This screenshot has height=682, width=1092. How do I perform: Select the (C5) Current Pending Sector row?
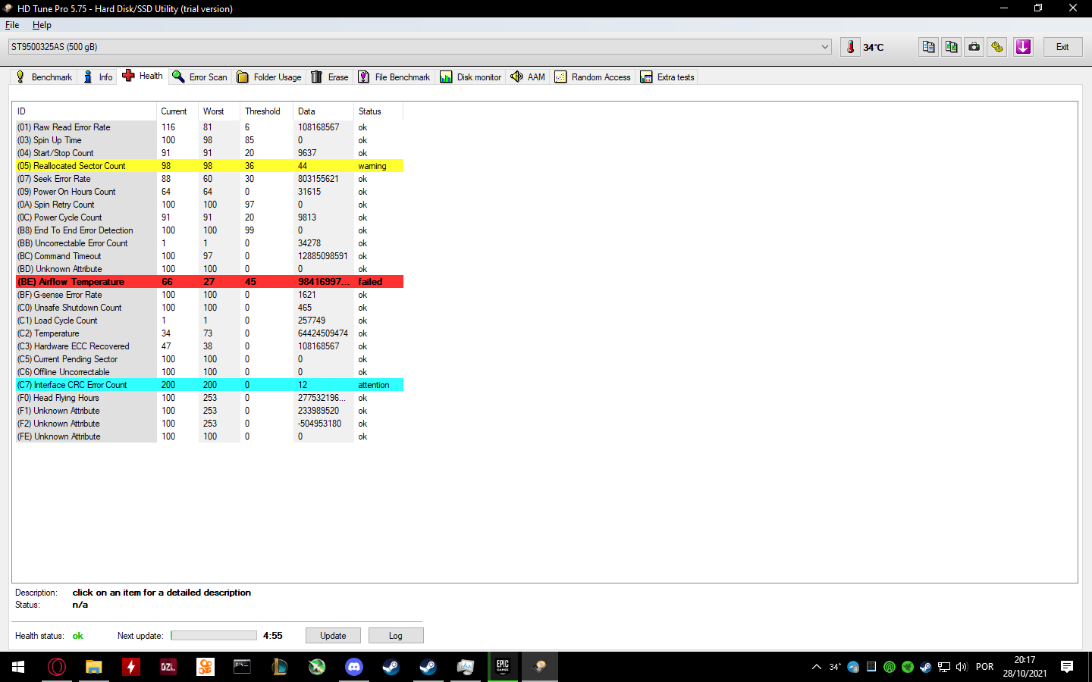[x=209, y=359]
